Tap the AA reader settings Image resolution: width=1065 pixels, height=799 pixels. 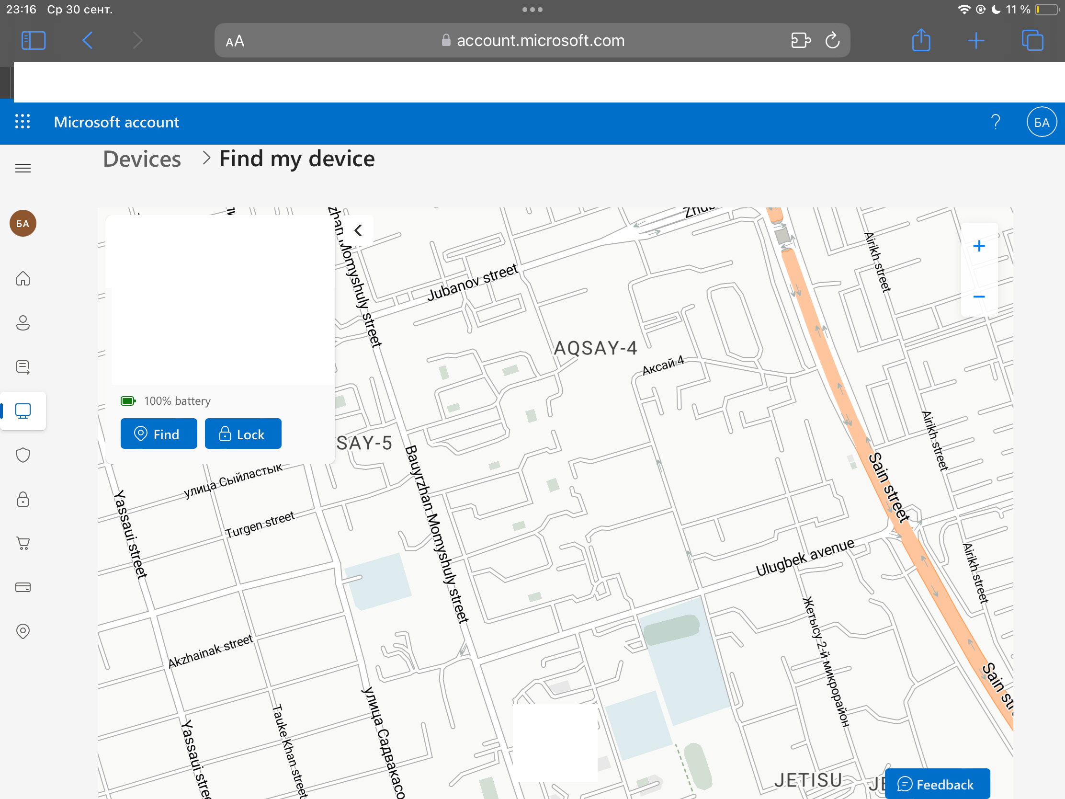tap(235, 41)
